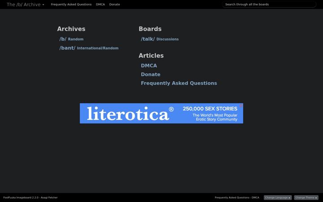Close the ad via its corner icon
Image resolution: width=323 pixels, height=202 pixels.
tap(241, 105)
